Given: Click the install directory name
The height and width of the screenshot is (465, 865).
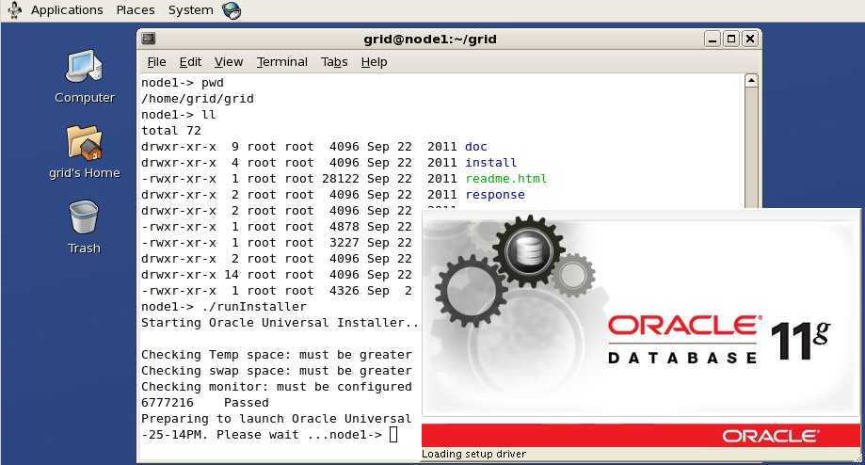Looking at the screenshot, I should point(491,163).
